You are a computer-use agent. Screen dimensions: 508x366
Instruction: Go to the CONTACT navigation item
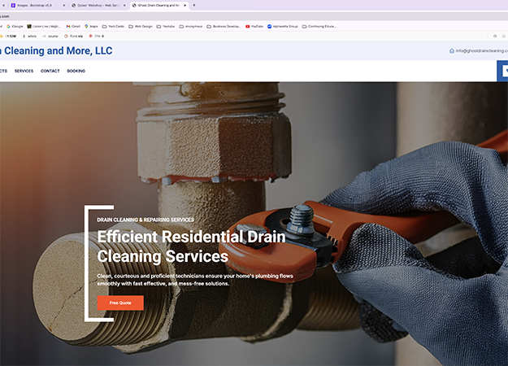point(50,71)
